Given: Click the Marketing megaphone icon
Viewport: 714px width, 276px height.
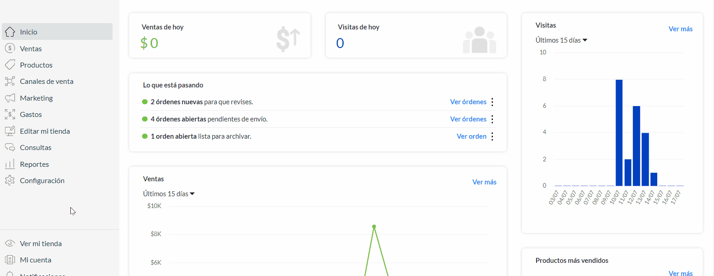Looking at the screenshot, I should 10,98.
